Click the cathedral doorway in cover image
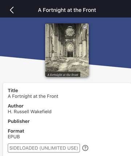The width and height of the screenshot is (131, 156). 70,54
